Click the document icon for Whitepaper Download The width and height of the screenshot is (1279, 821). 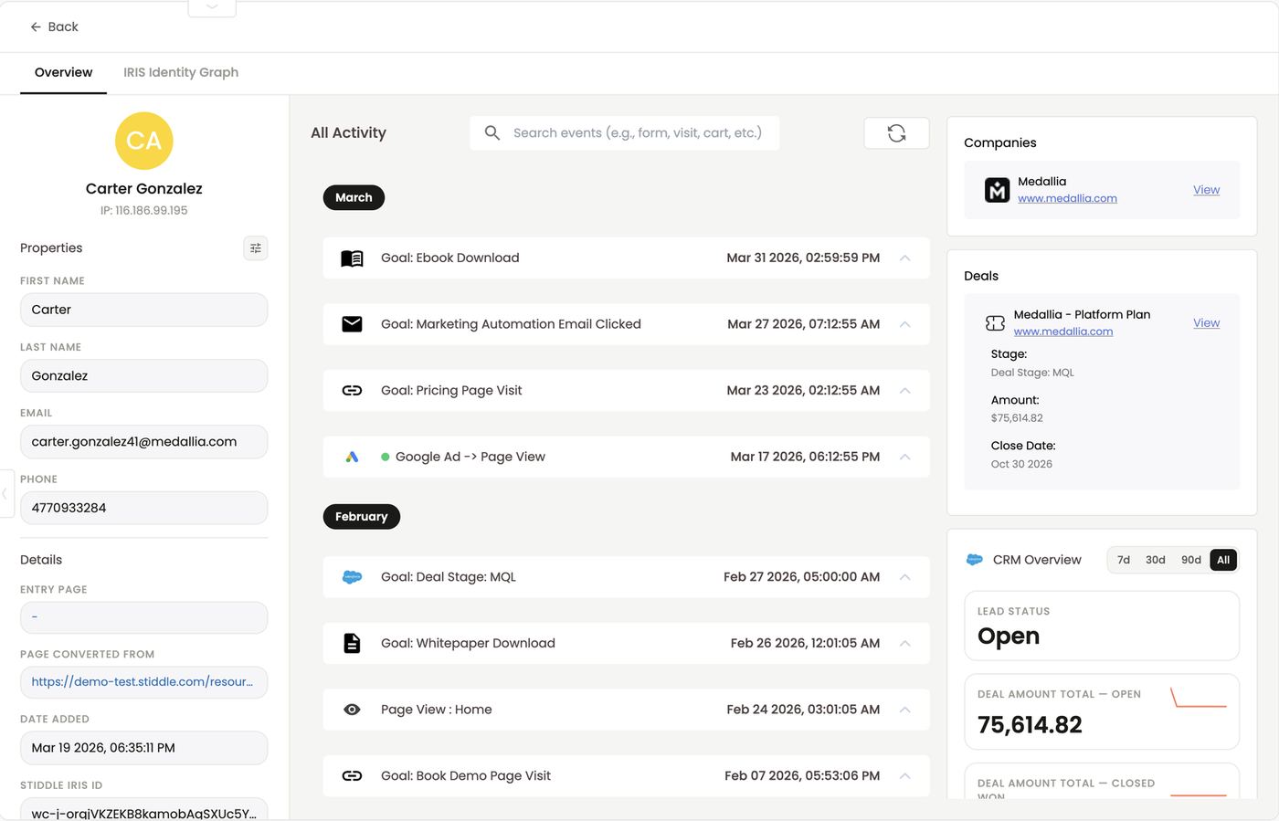pos(352,643)
